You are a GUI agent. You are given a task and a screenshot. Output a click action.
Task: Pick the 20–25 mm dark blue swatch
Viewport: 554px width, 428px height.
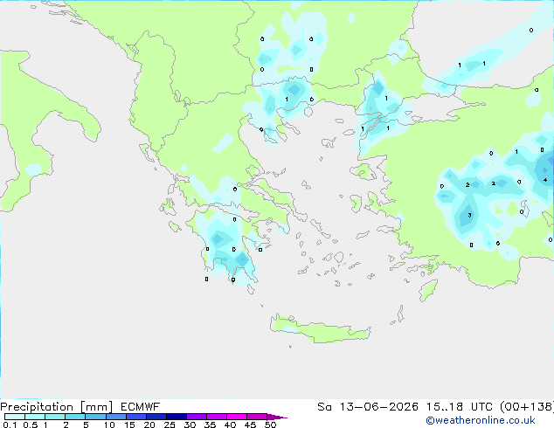point(156,417)
